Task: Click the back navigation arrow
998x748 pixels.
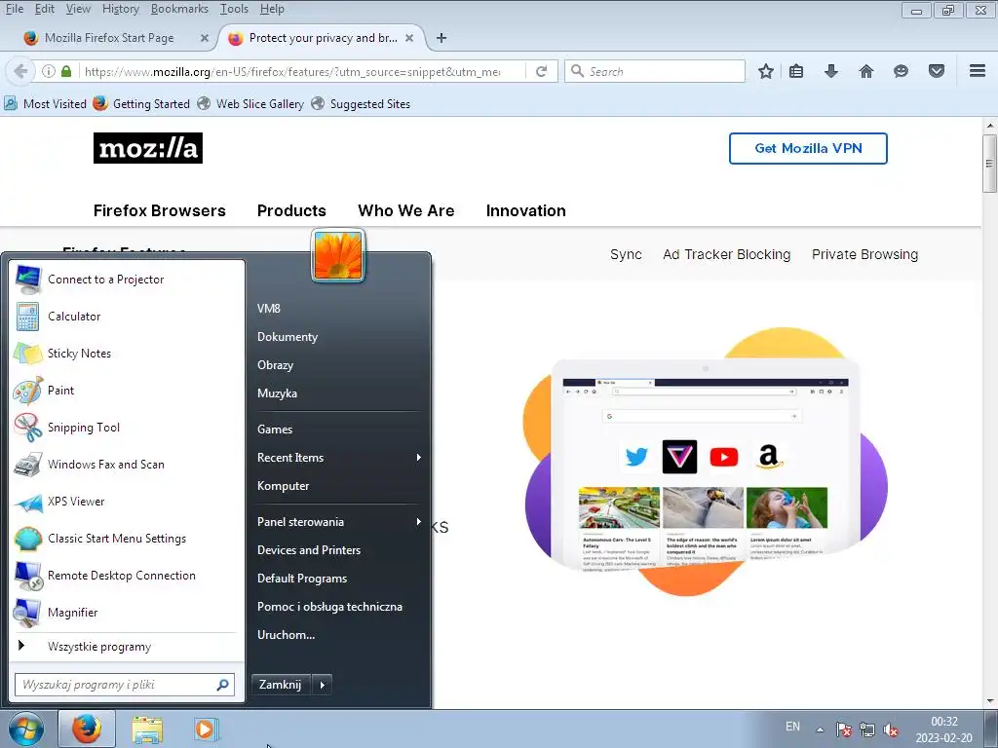Action: pyautogui.click(x=20, y=71)
